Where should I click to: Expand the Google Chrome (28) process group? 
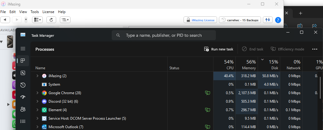click(x=37, y=93)
